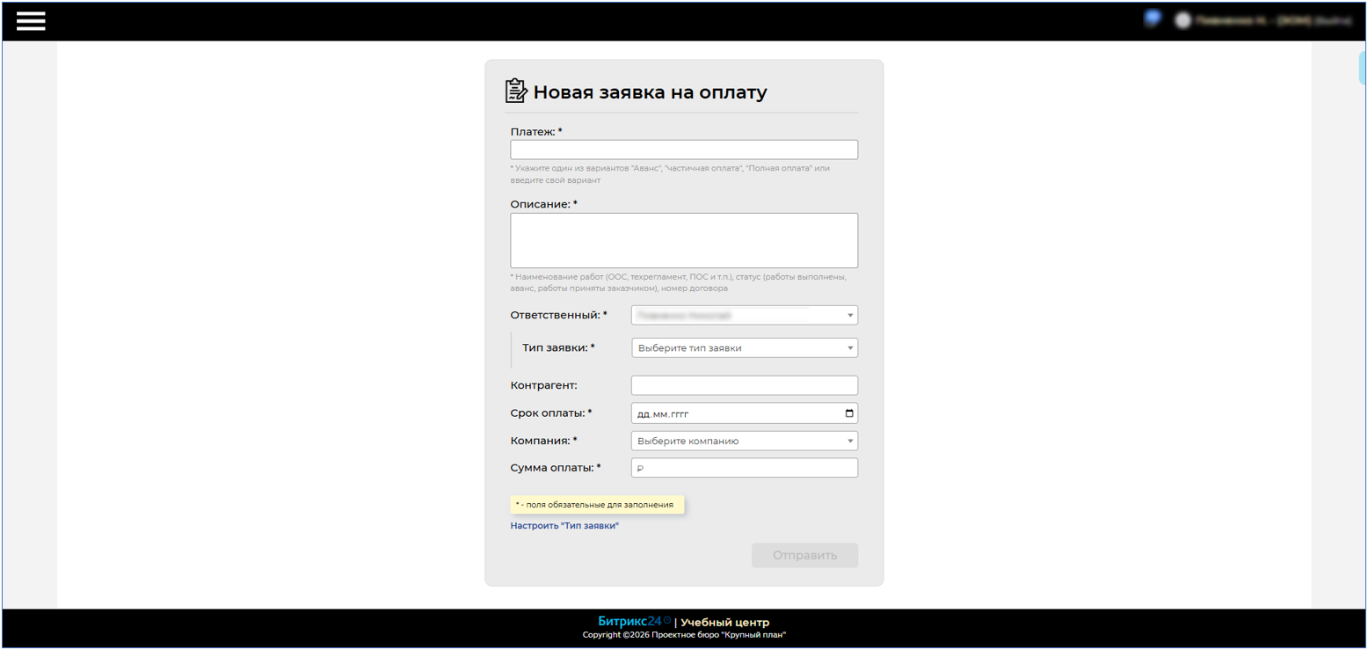
Task: Click the "Тип заявки:" label
Action: click(558, 347)
